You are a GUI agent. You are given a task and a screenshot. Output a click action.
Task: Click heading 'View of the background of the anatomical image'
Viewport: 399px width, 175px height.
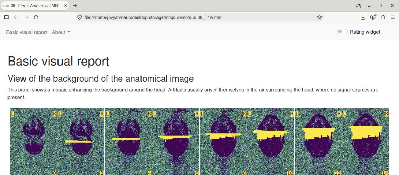pos(100,78)
